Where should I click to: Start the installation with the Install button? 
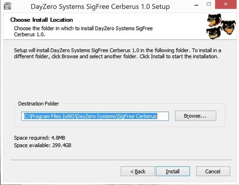(x=173, y=171)
